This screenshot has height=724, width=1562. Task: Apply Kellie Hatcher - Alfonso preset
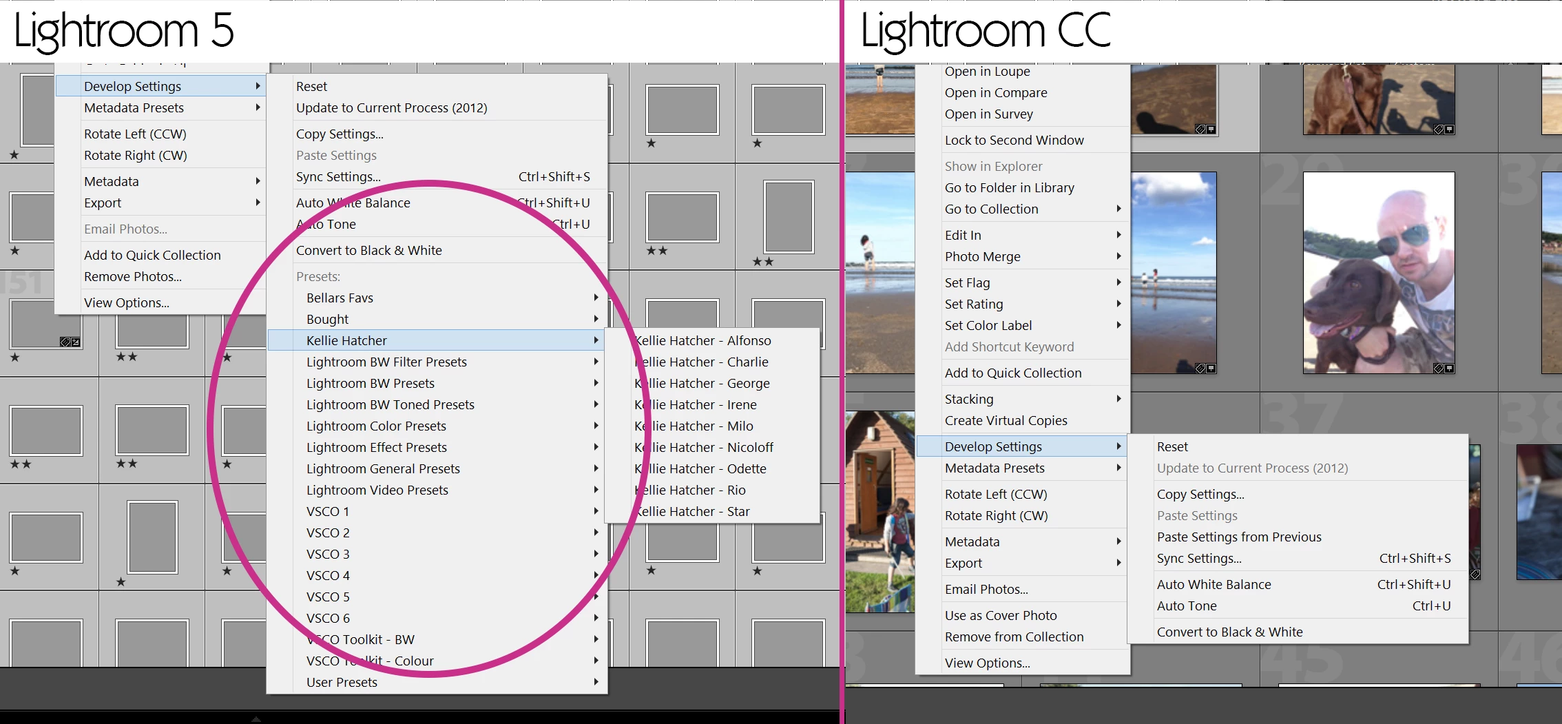pyautogui.click(x=712, y=340)
